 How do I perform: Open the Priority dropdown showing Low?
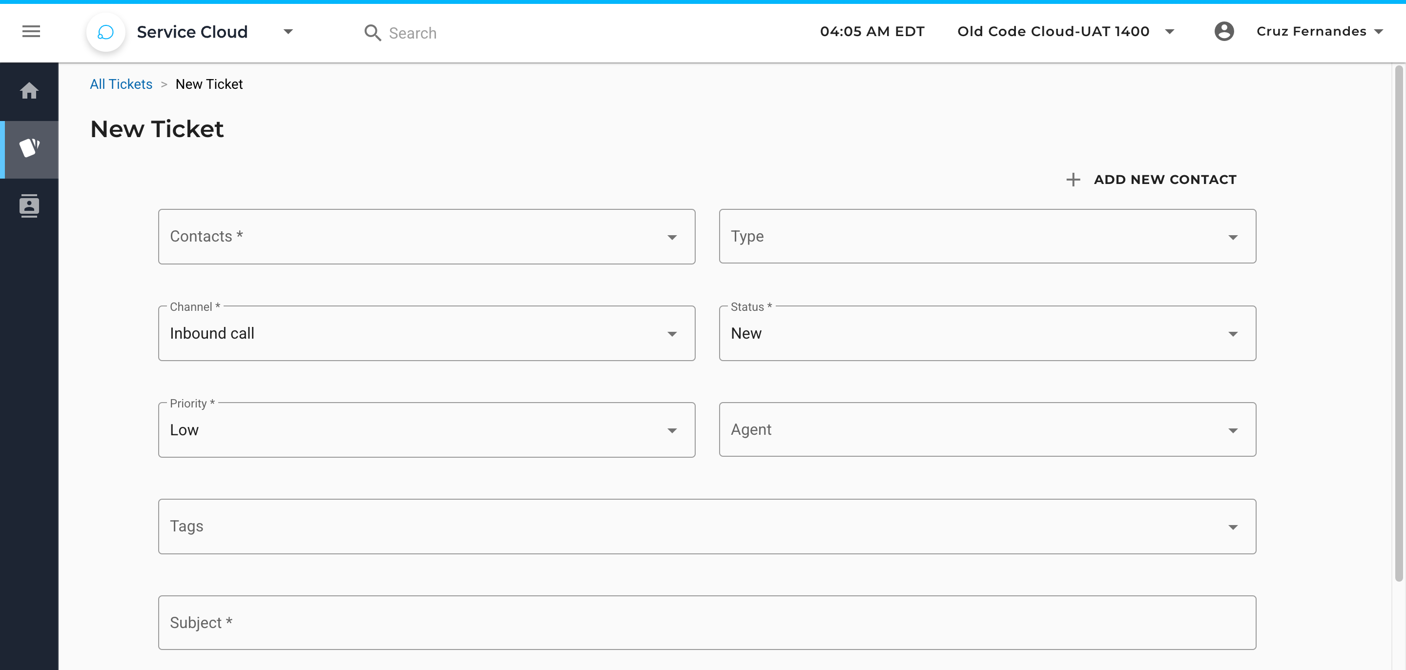(x=426, y=430)
